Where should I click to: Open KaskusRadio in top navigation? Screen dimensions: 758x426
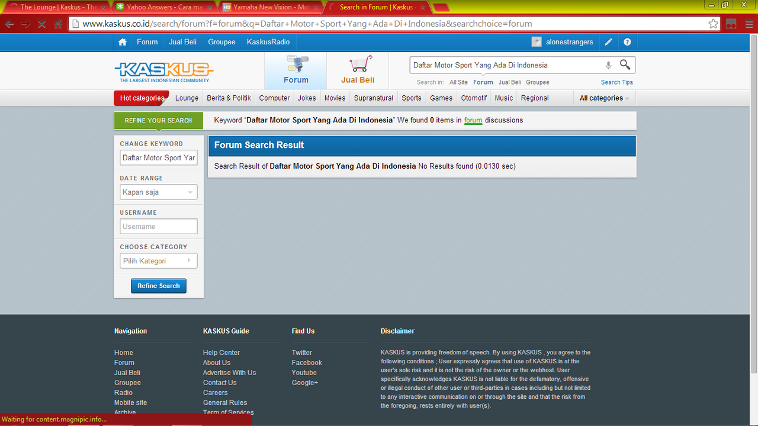(268, 42)
